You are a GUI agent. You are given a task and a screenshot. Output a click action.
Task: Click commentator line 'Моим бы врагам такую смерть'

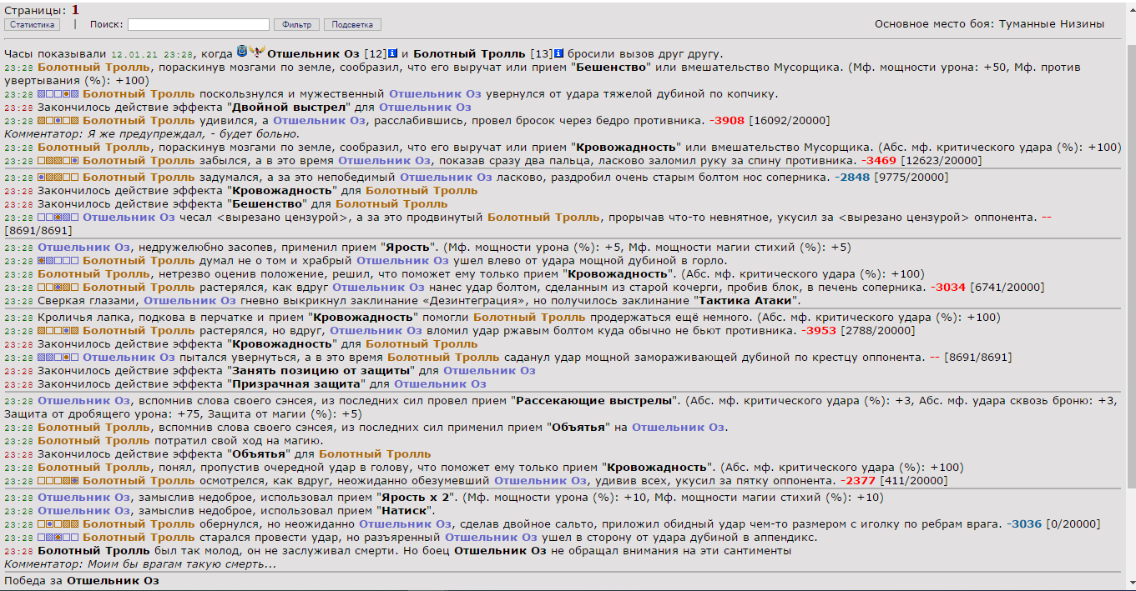pyautogui.click(x=140, y=564)
